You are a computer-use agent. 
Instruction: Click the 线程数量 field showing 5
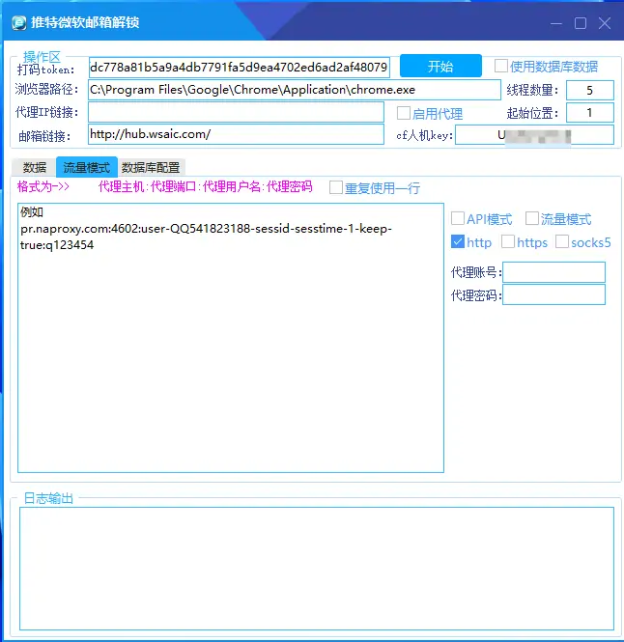[590, 90]
